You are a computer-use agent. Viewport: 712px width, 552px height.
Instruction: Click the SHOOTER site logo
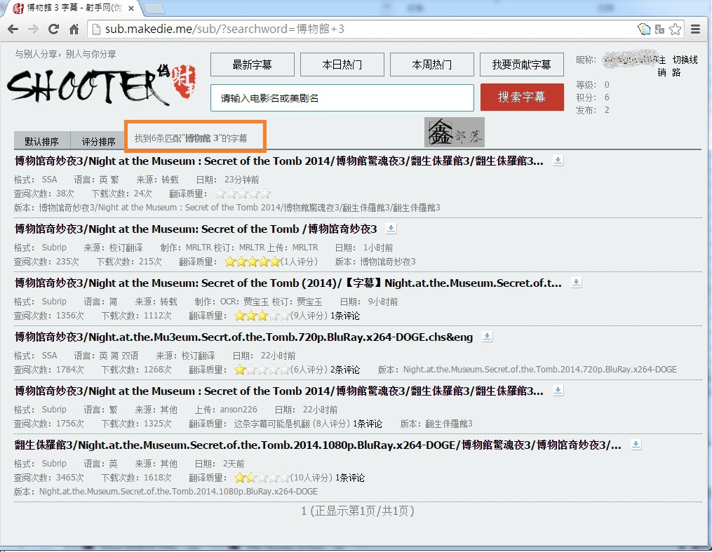pos(102,86)
